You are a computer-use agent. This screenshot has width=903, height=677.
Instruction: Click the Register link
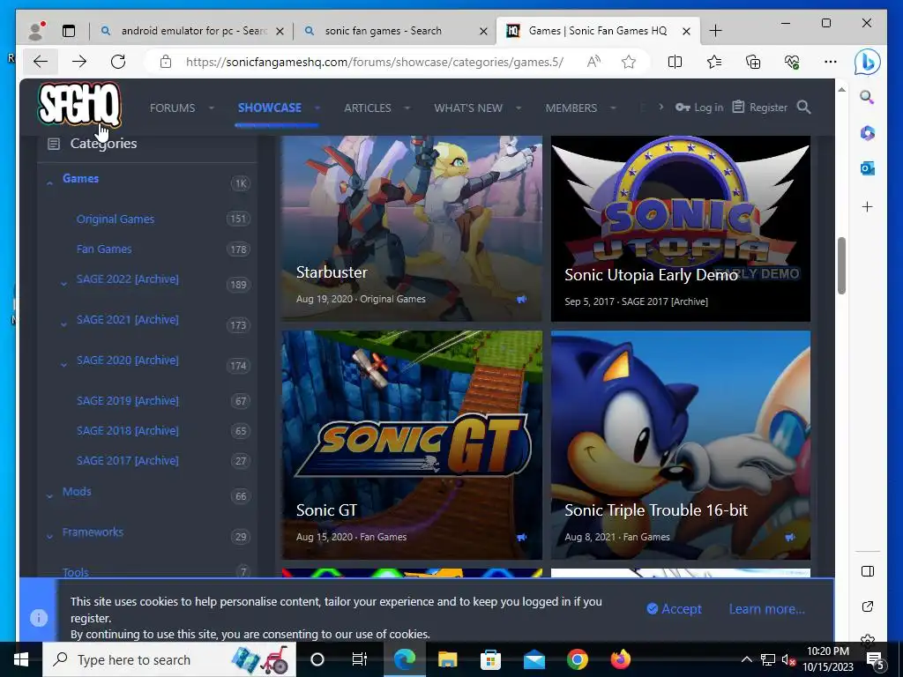point(759,108)
